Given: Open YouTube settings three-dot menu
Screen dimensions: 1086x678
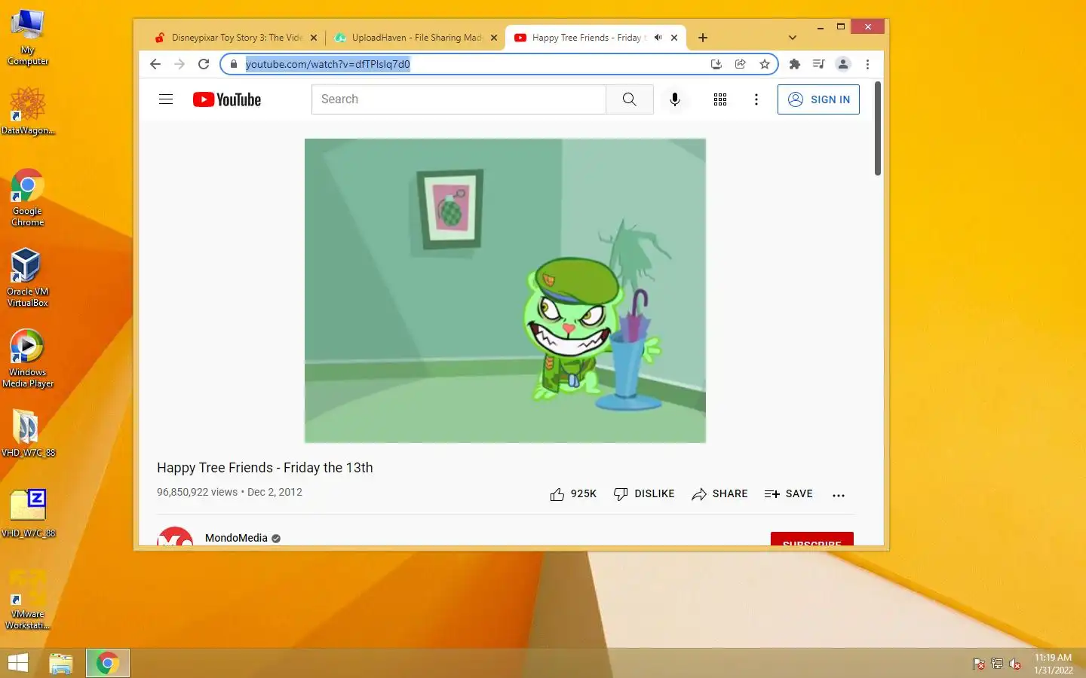Looking at the screenshot, I should (x=756, y=99).
